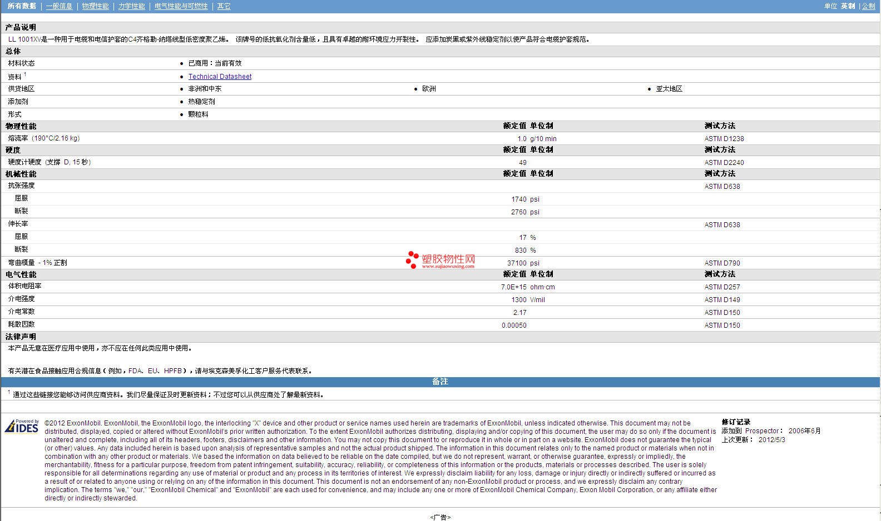
Task: Click the 热稳定剂 additive value
Action: click(x=201, y=102)
